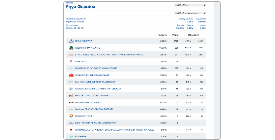The width and height of the screenshot is (275, 140).
Task: Click the vote count 286
Action: pyautogui.click(x=177, y=48)
